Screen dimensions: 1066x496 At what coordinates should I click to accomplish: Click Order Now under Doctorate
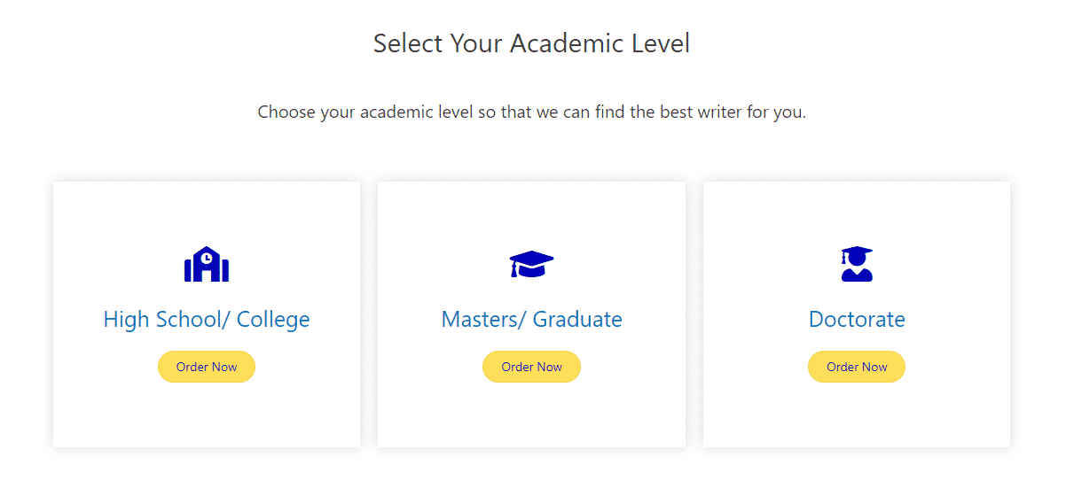point(857,367)
